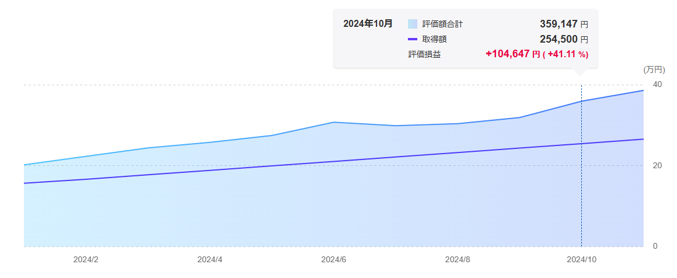Viewport: 677px width, 278px height.
Task: Click the 2024/4 x-axis label
Action: click(210, 259)
